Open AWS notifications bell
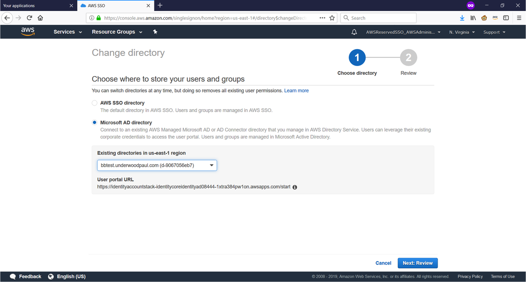 pos(354,32)
